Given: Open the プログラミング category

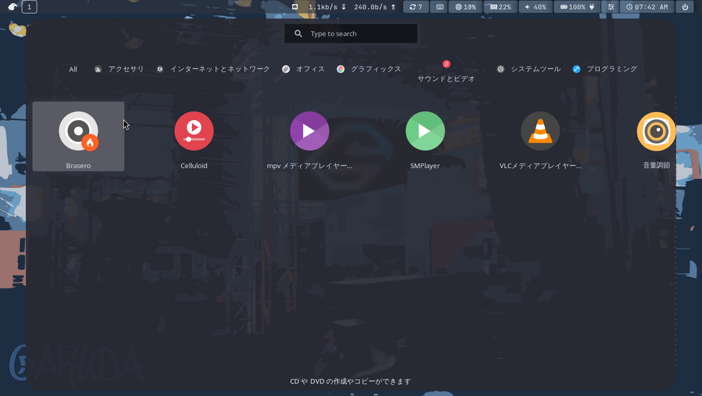Looking at the screenshot, I should (x=605, y=69).
